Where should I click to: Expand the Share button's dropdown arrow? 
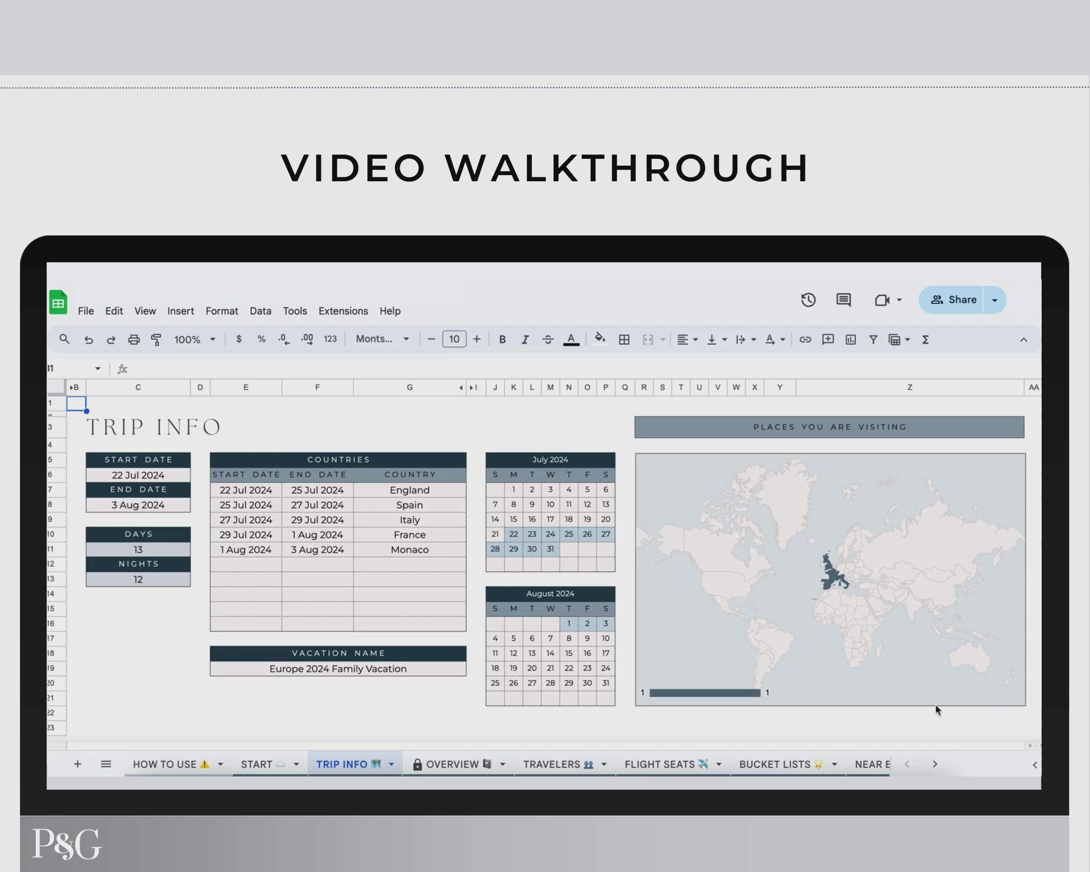994,300
